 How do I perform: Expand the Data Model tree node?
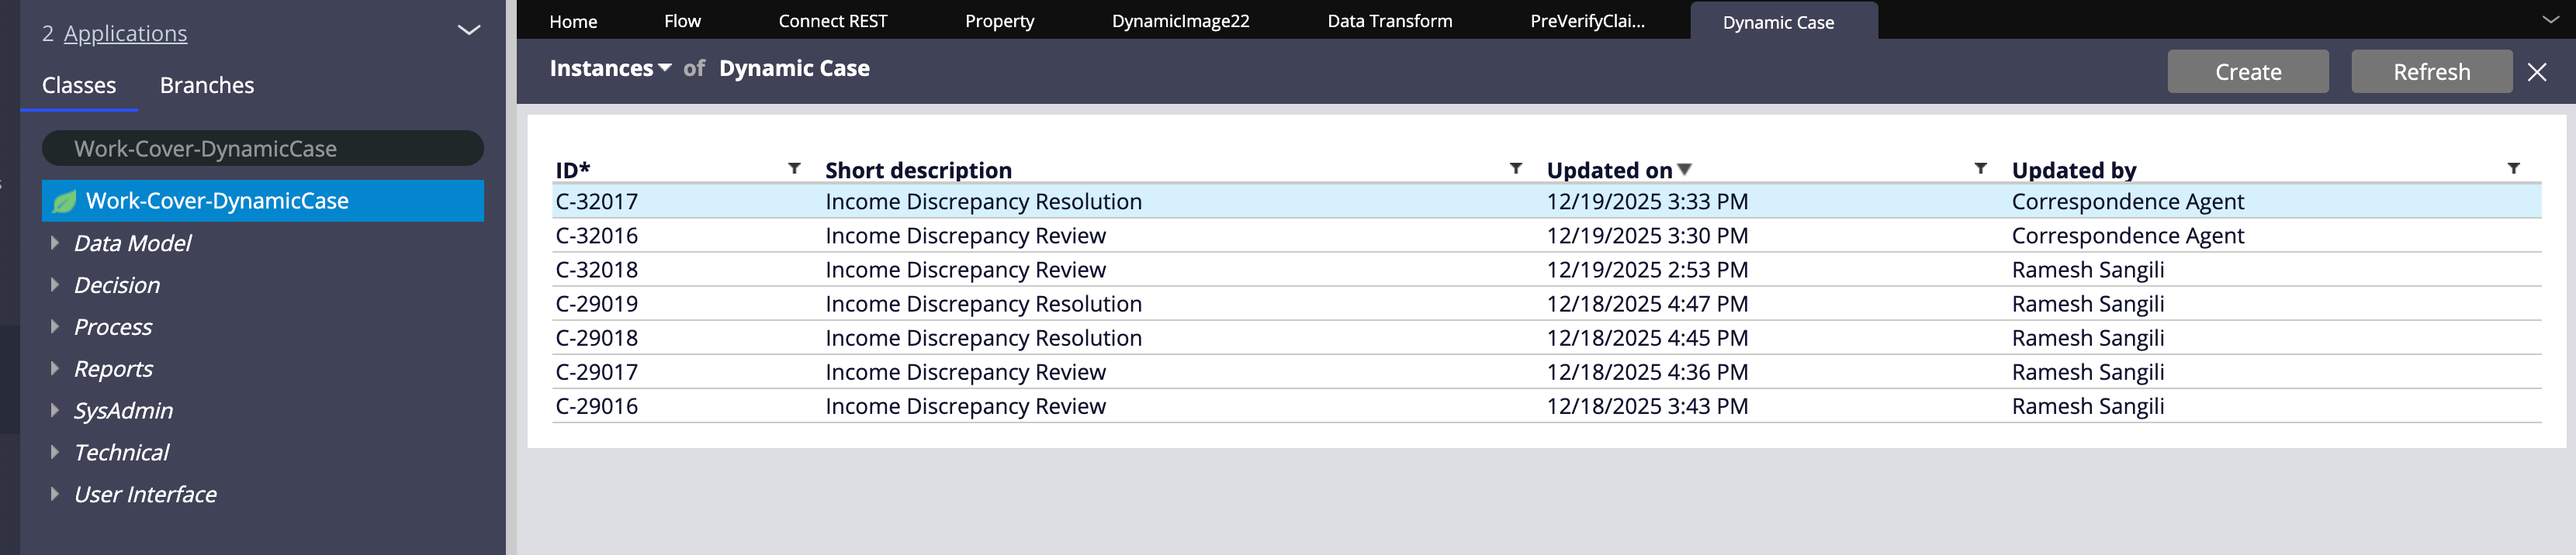click(55, 243)
